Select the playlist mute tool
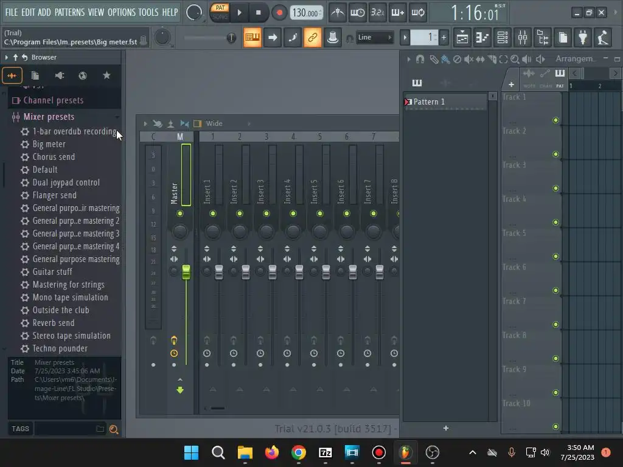This screenshot has width=623, height=467. (x=469, y=59)
